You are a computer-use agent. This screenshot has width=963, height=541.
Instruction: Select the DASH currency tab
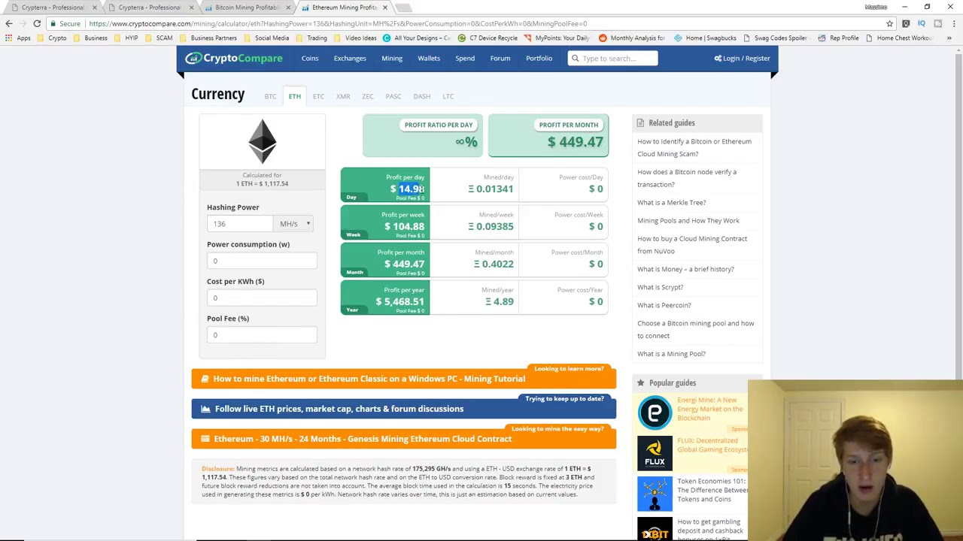421,96
